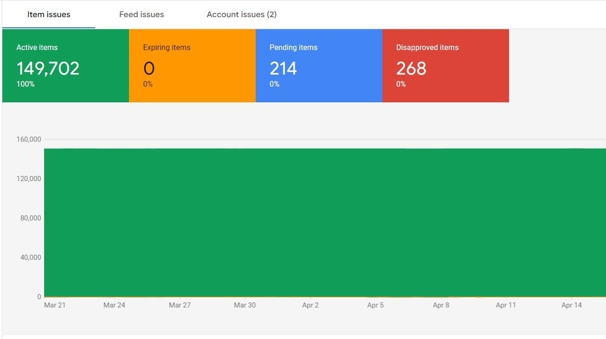Image resolution: width=606 pixels, height=339 pixels.
Task: Click the Mar 30 axis date
Action: pos(245,305)
